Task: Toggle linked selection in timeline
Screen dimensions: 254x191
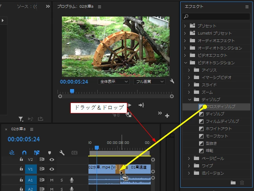Action: (x=37, y=153)
